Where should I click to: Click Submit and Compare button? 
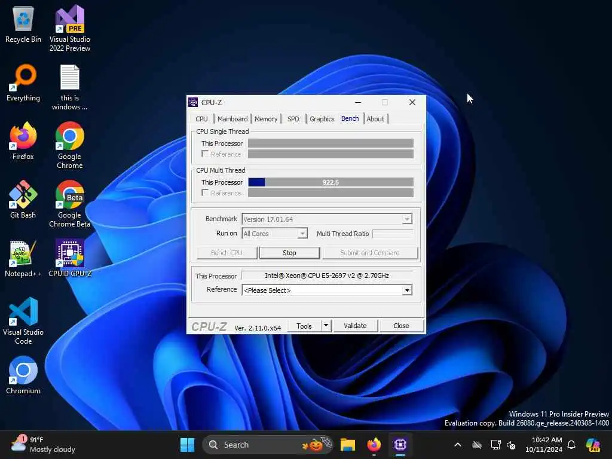point(369,253)
